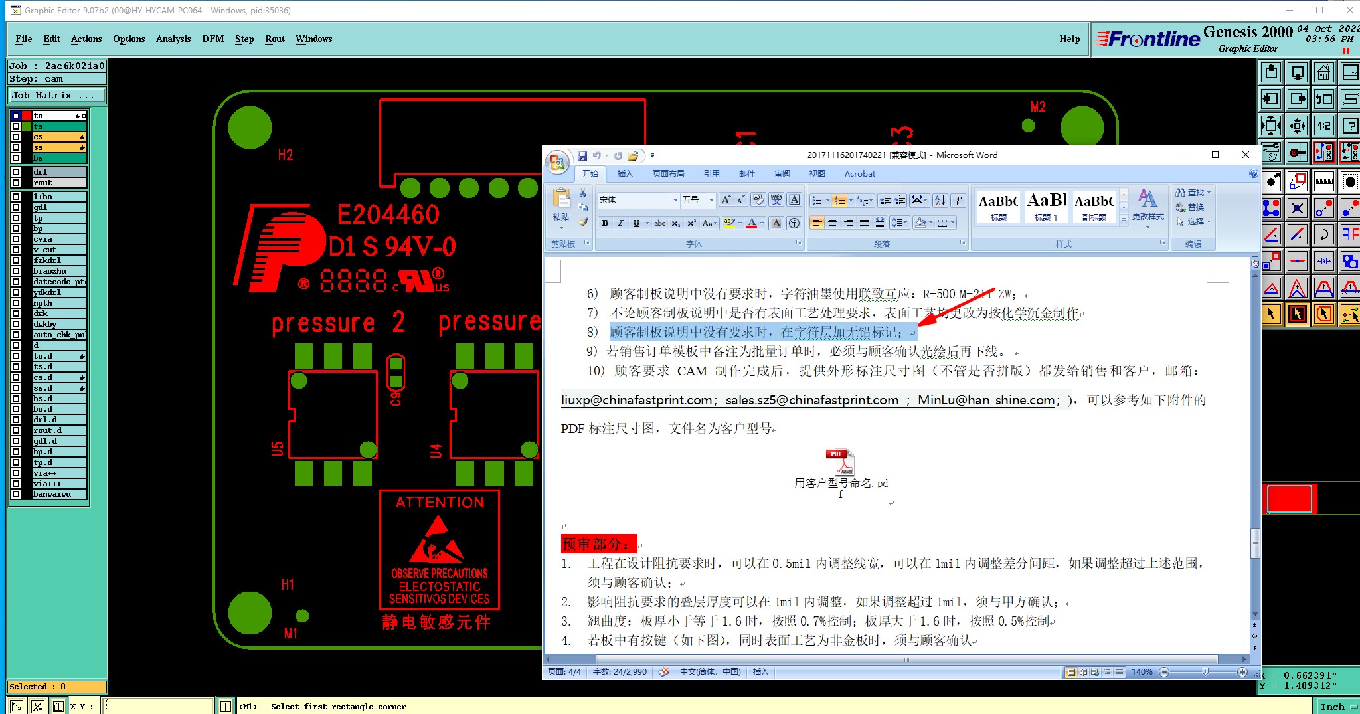The width and height of the screenshot is (1360, 714).
Task: Click the Office button in Word
Action: coord(557,161)
